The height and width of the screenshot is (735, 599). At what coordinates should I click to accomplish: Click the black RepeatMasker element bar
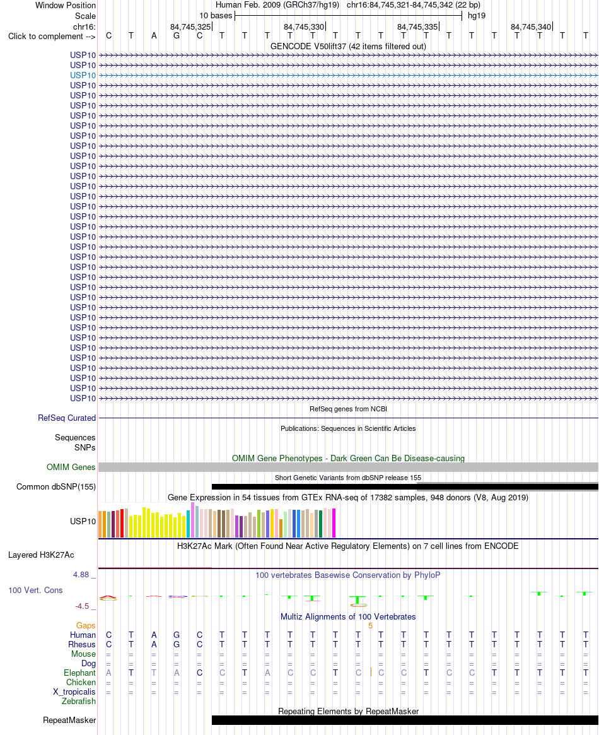[405, 720]
